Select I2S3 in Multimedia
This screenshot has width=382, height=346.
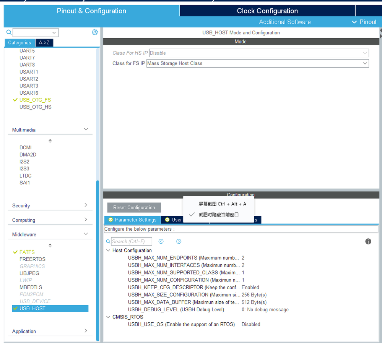(x=24, y=169)
